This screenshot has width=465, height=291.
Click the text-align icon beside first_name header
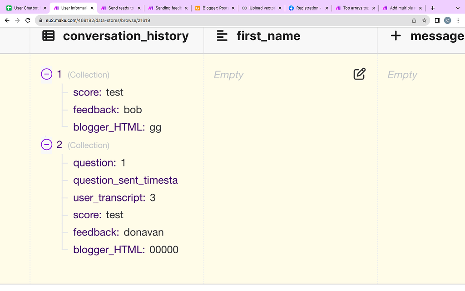tap(222, 36)
